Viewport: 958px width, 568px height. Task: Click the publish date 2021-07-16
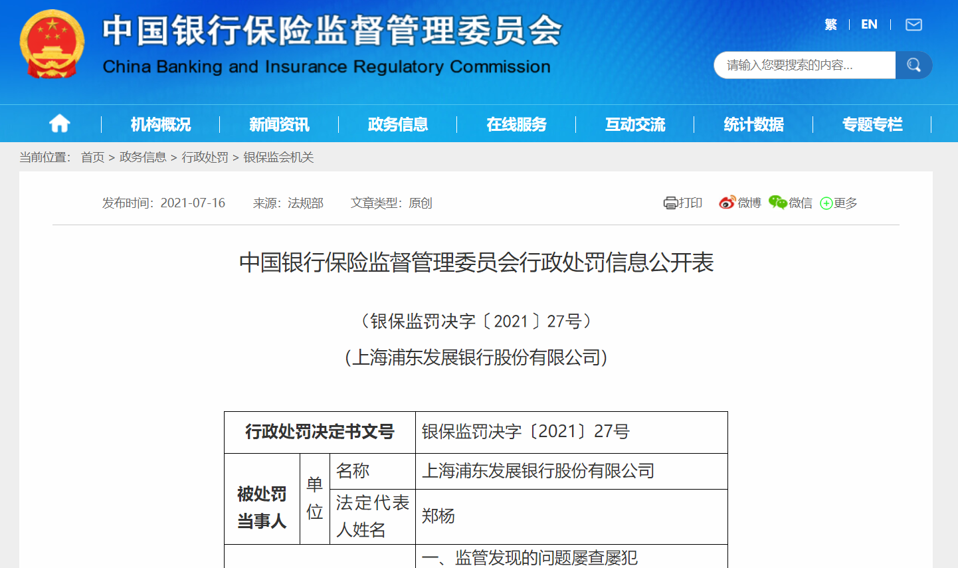[193, 203]
